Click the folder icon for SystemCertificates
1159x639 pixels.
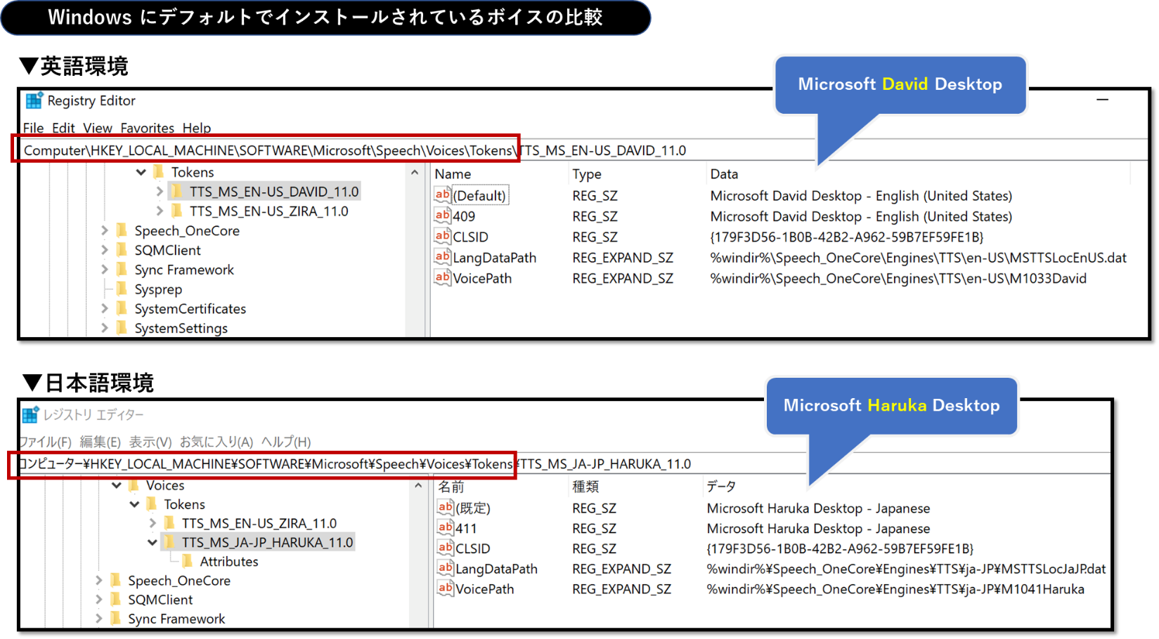click(x=122, y=309)
